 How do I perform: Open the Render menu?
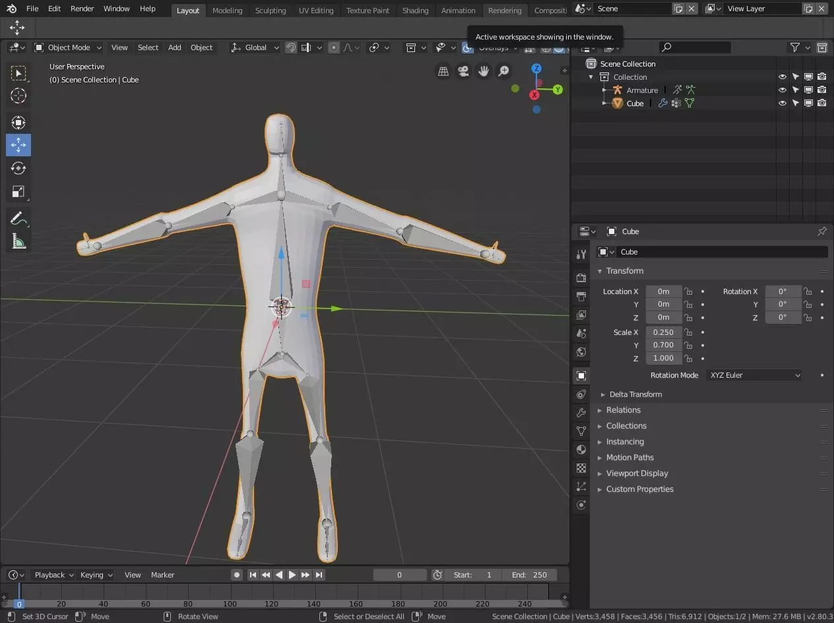click(82, 9)
